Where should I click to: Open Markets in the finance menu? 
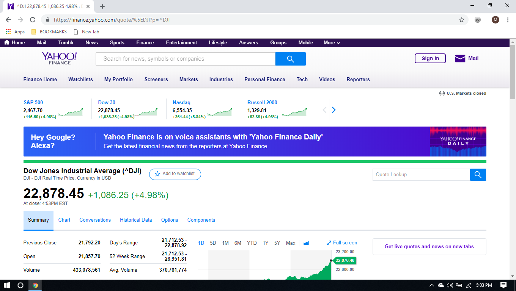point(189,80)
